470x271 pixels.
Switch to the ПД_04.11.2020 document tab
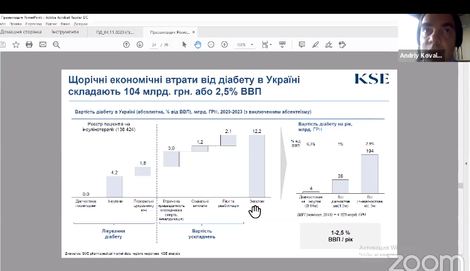(115, 31)
